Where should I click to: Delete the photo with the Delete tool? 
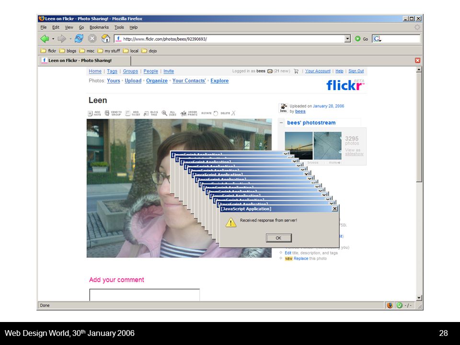228,113
